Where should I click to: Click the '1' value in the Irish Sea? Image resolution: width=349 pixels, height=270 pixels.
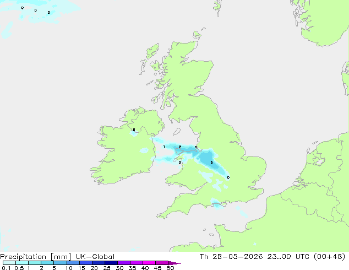coord(164,147)
